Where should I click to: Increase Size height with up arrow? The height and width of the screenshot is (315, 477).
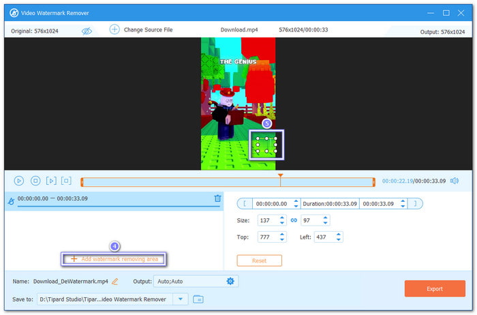326,218
